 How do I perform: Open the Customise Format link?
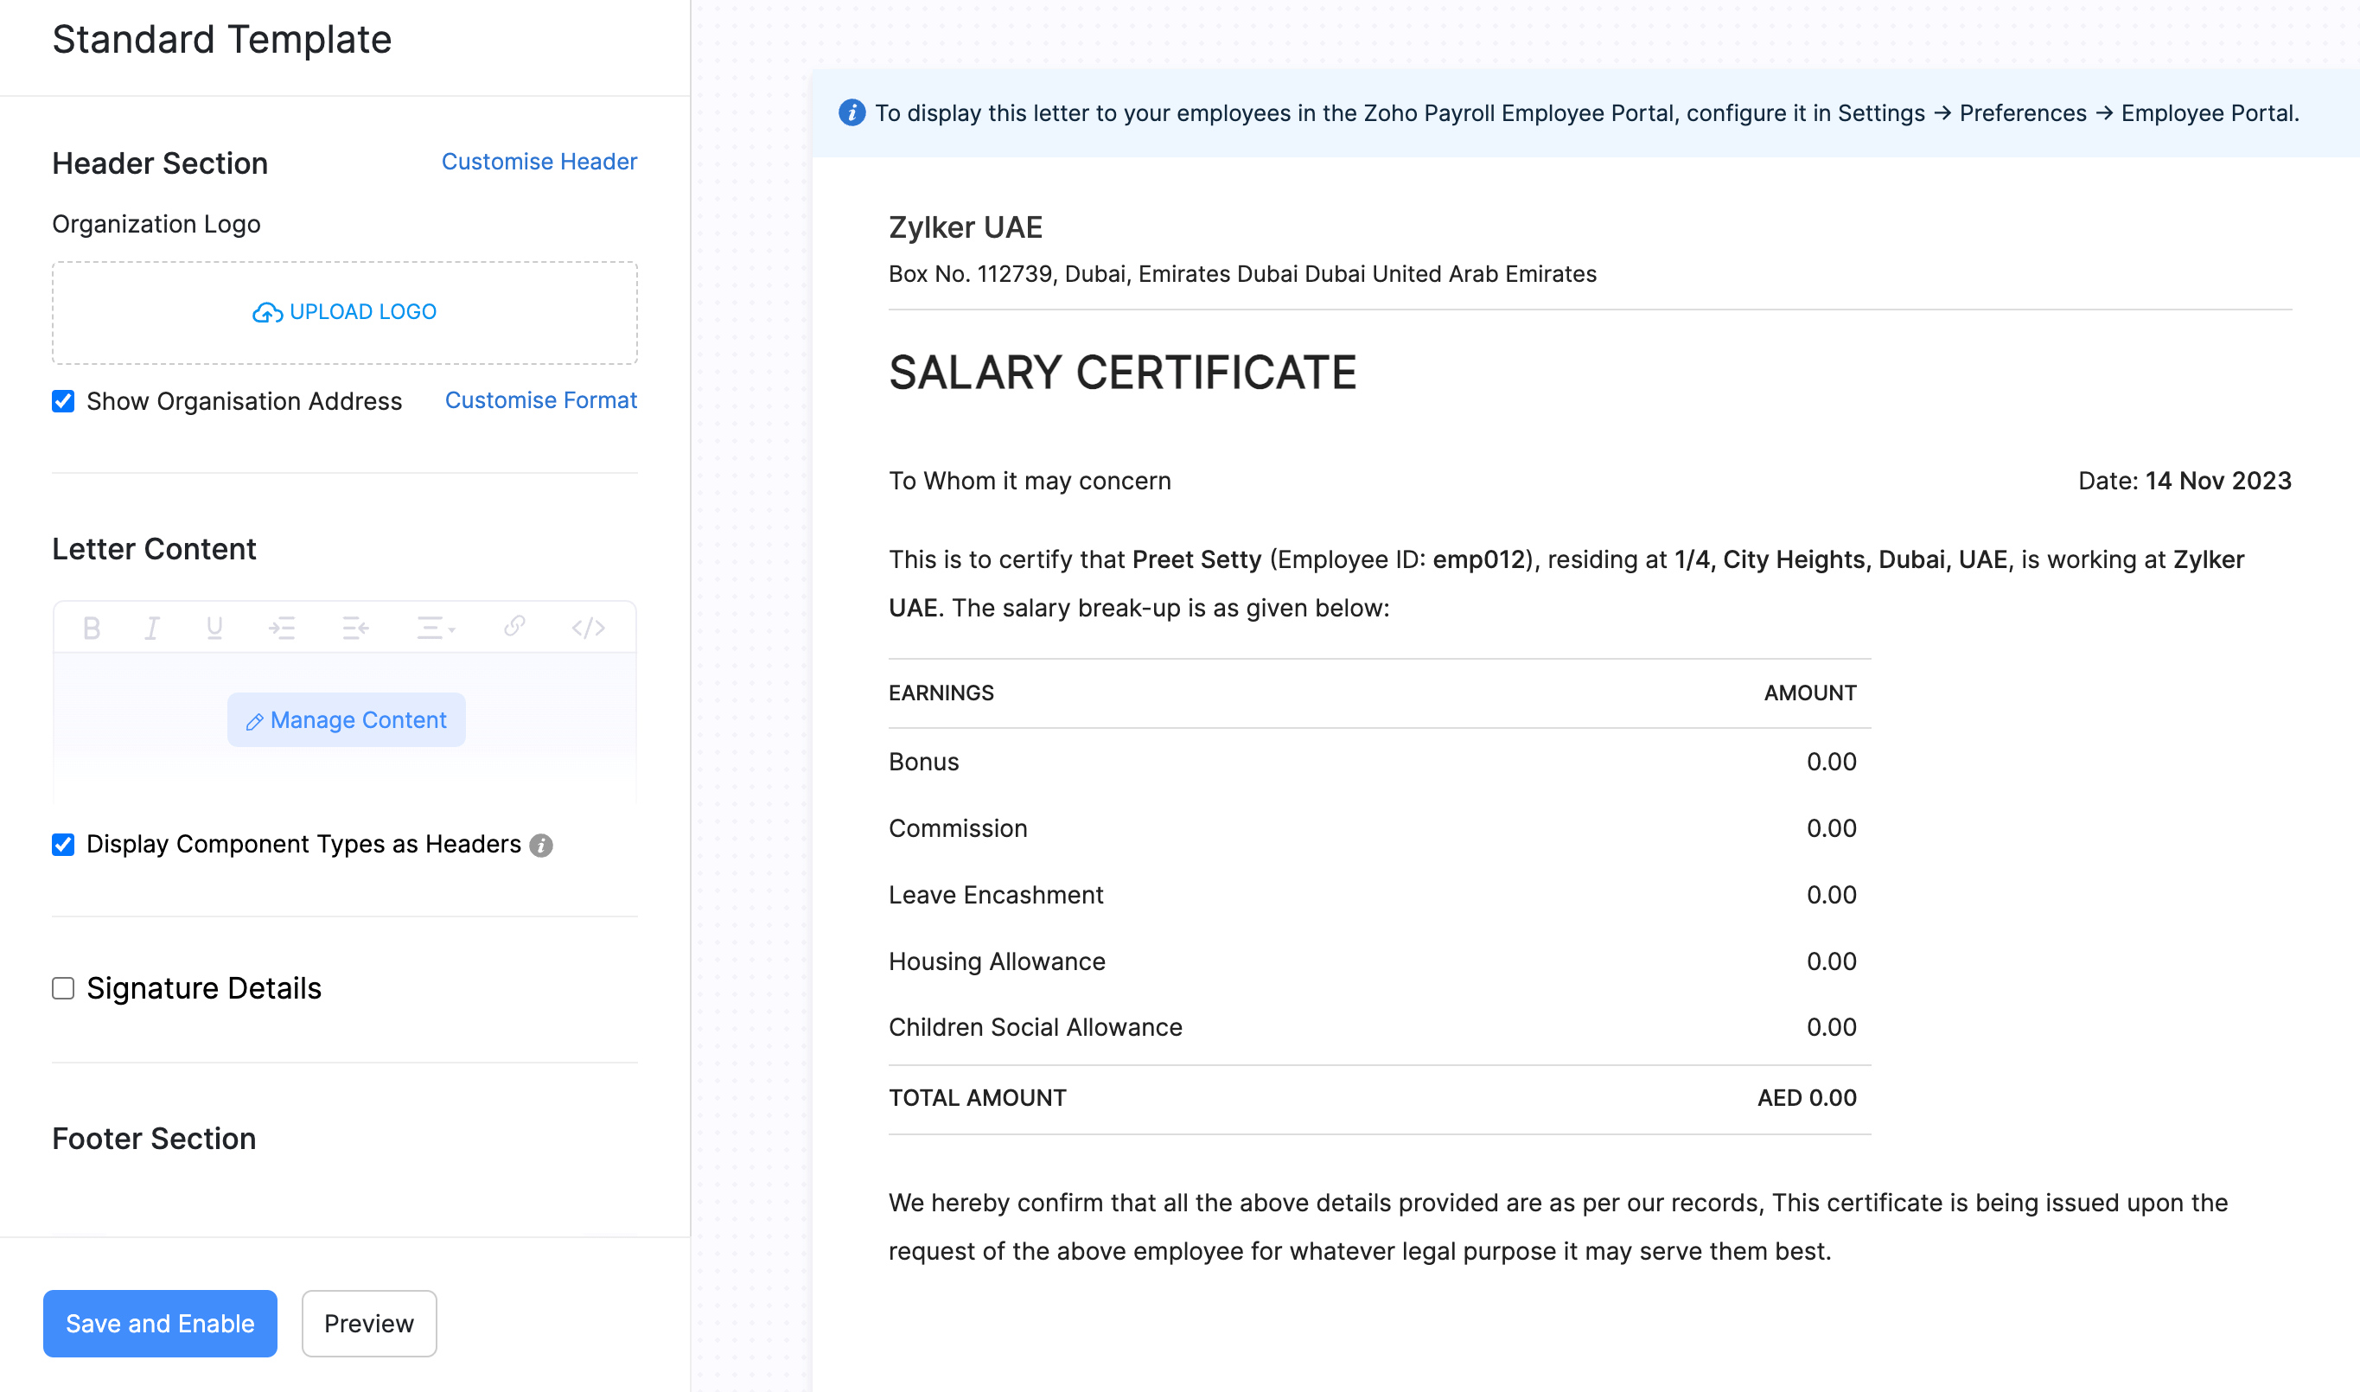(540, 400)
